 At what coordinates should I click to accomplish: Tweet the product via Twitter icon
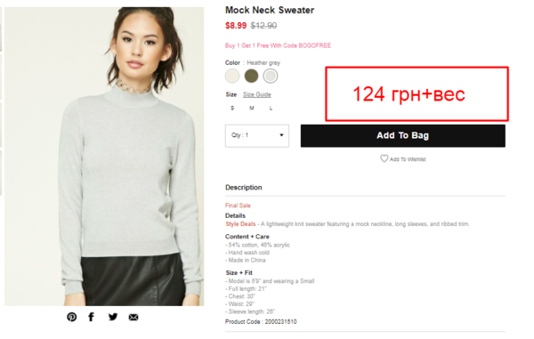[x=113, y=317]
